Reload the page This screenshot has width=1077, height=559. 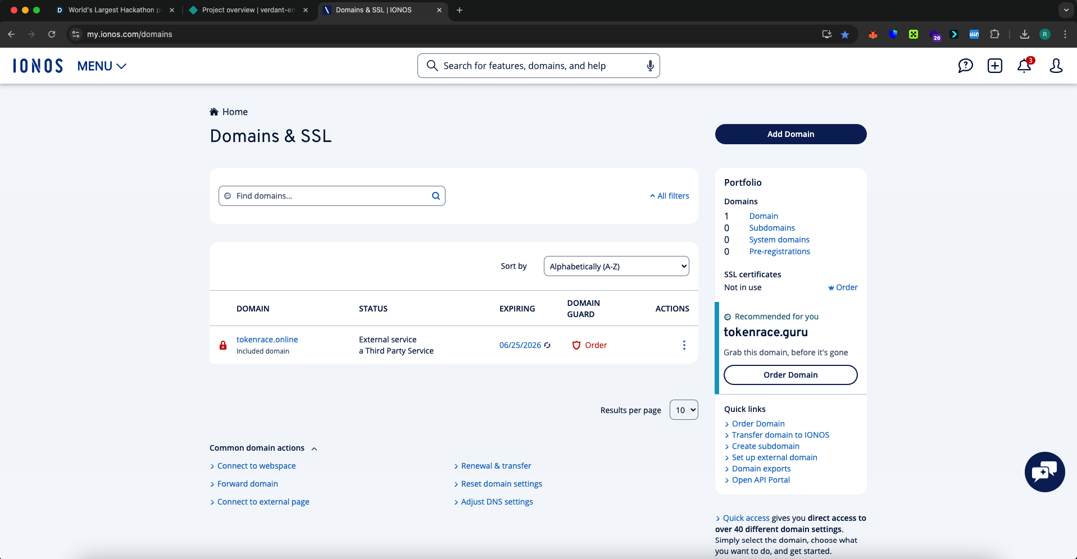tap(52, 34)
